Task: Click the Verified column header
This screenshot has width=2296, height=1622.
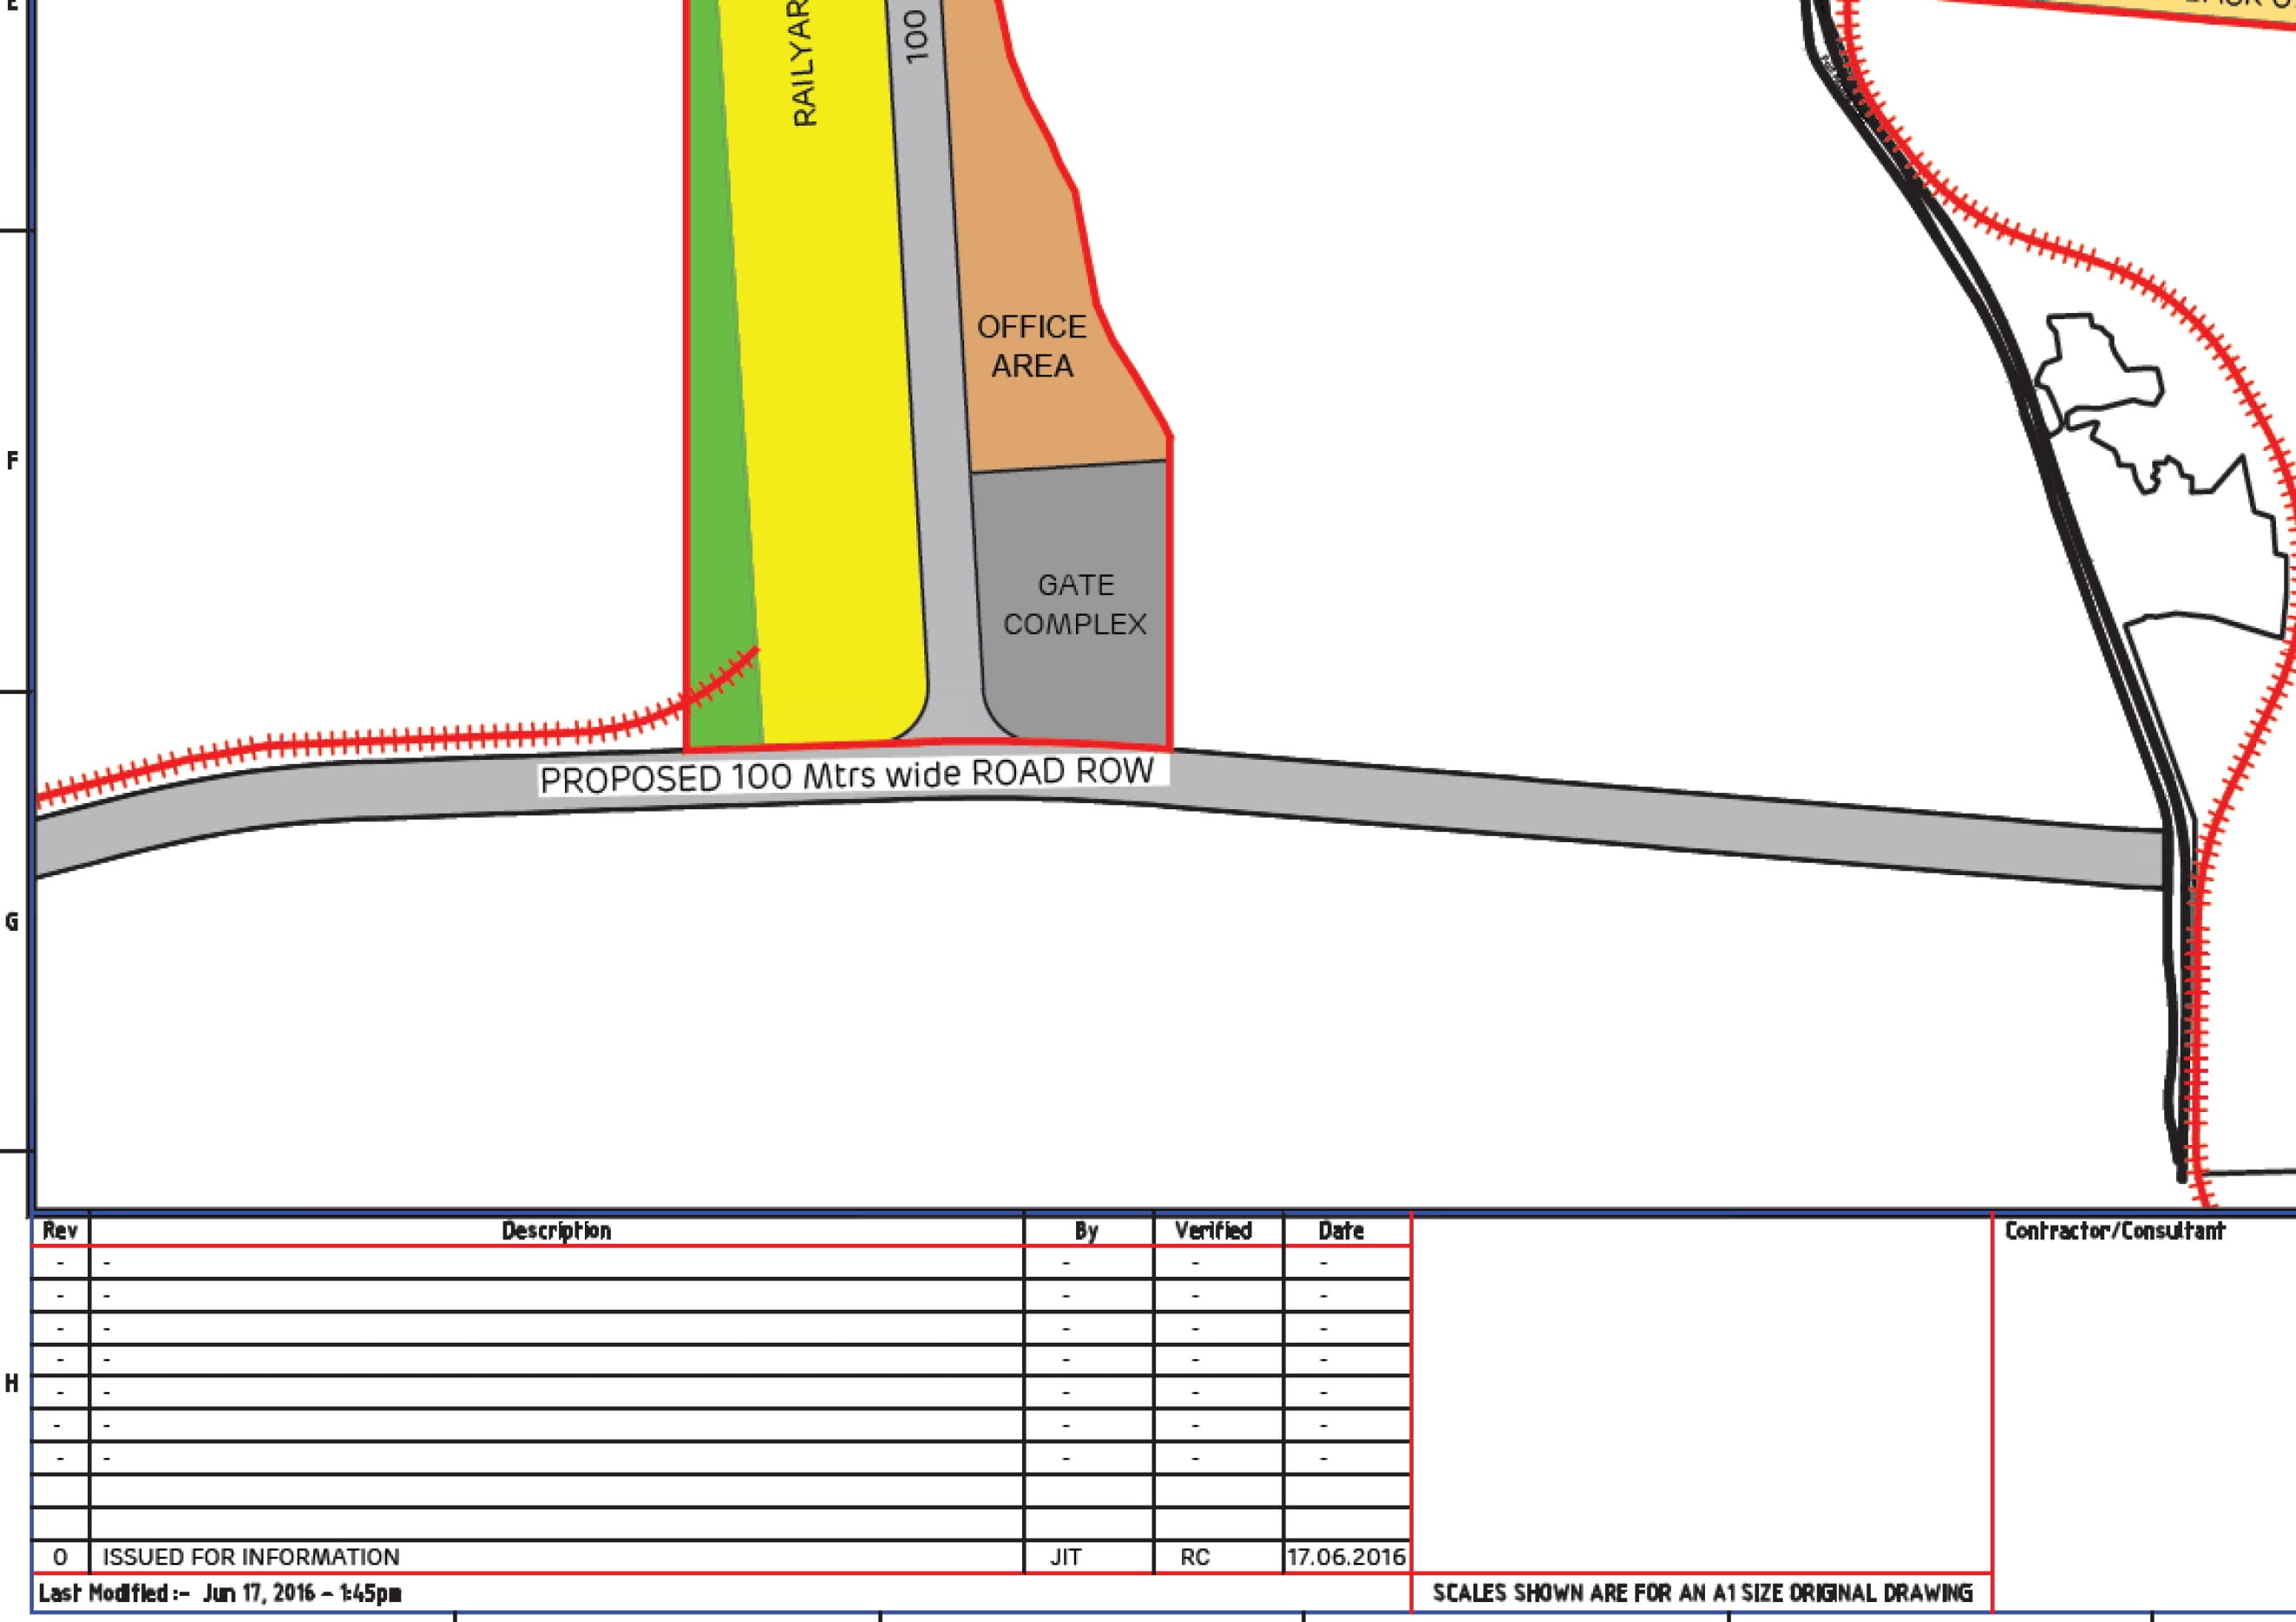Action: (1213, 1231)
